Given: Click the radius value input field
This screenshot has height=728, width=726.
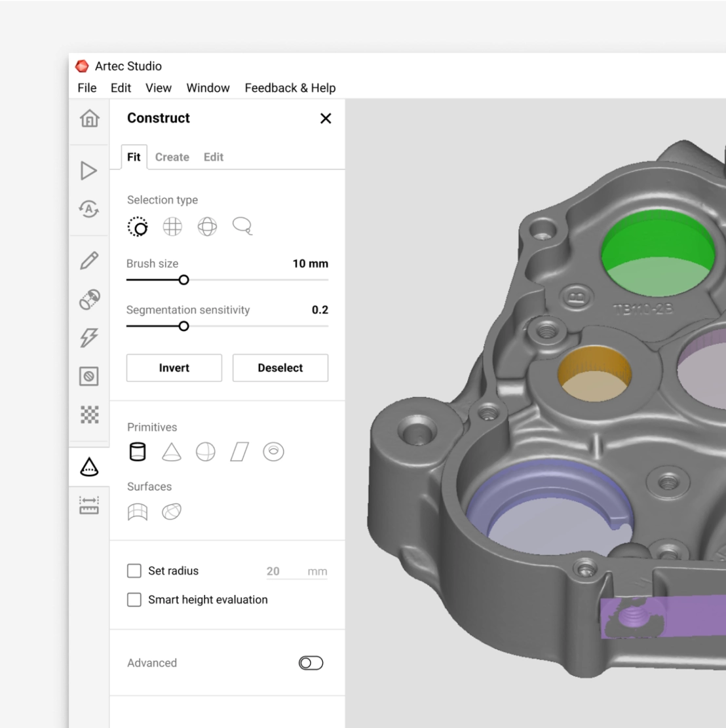Looking at the screenshot, I should (282, 571).
